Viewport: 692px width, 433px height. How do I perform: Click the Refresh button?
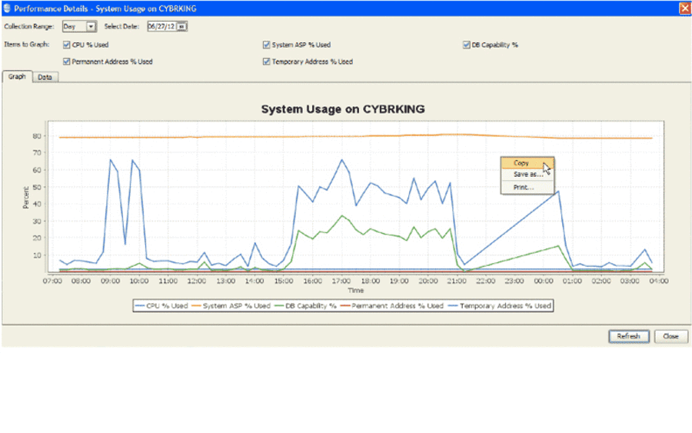point(628,336)
